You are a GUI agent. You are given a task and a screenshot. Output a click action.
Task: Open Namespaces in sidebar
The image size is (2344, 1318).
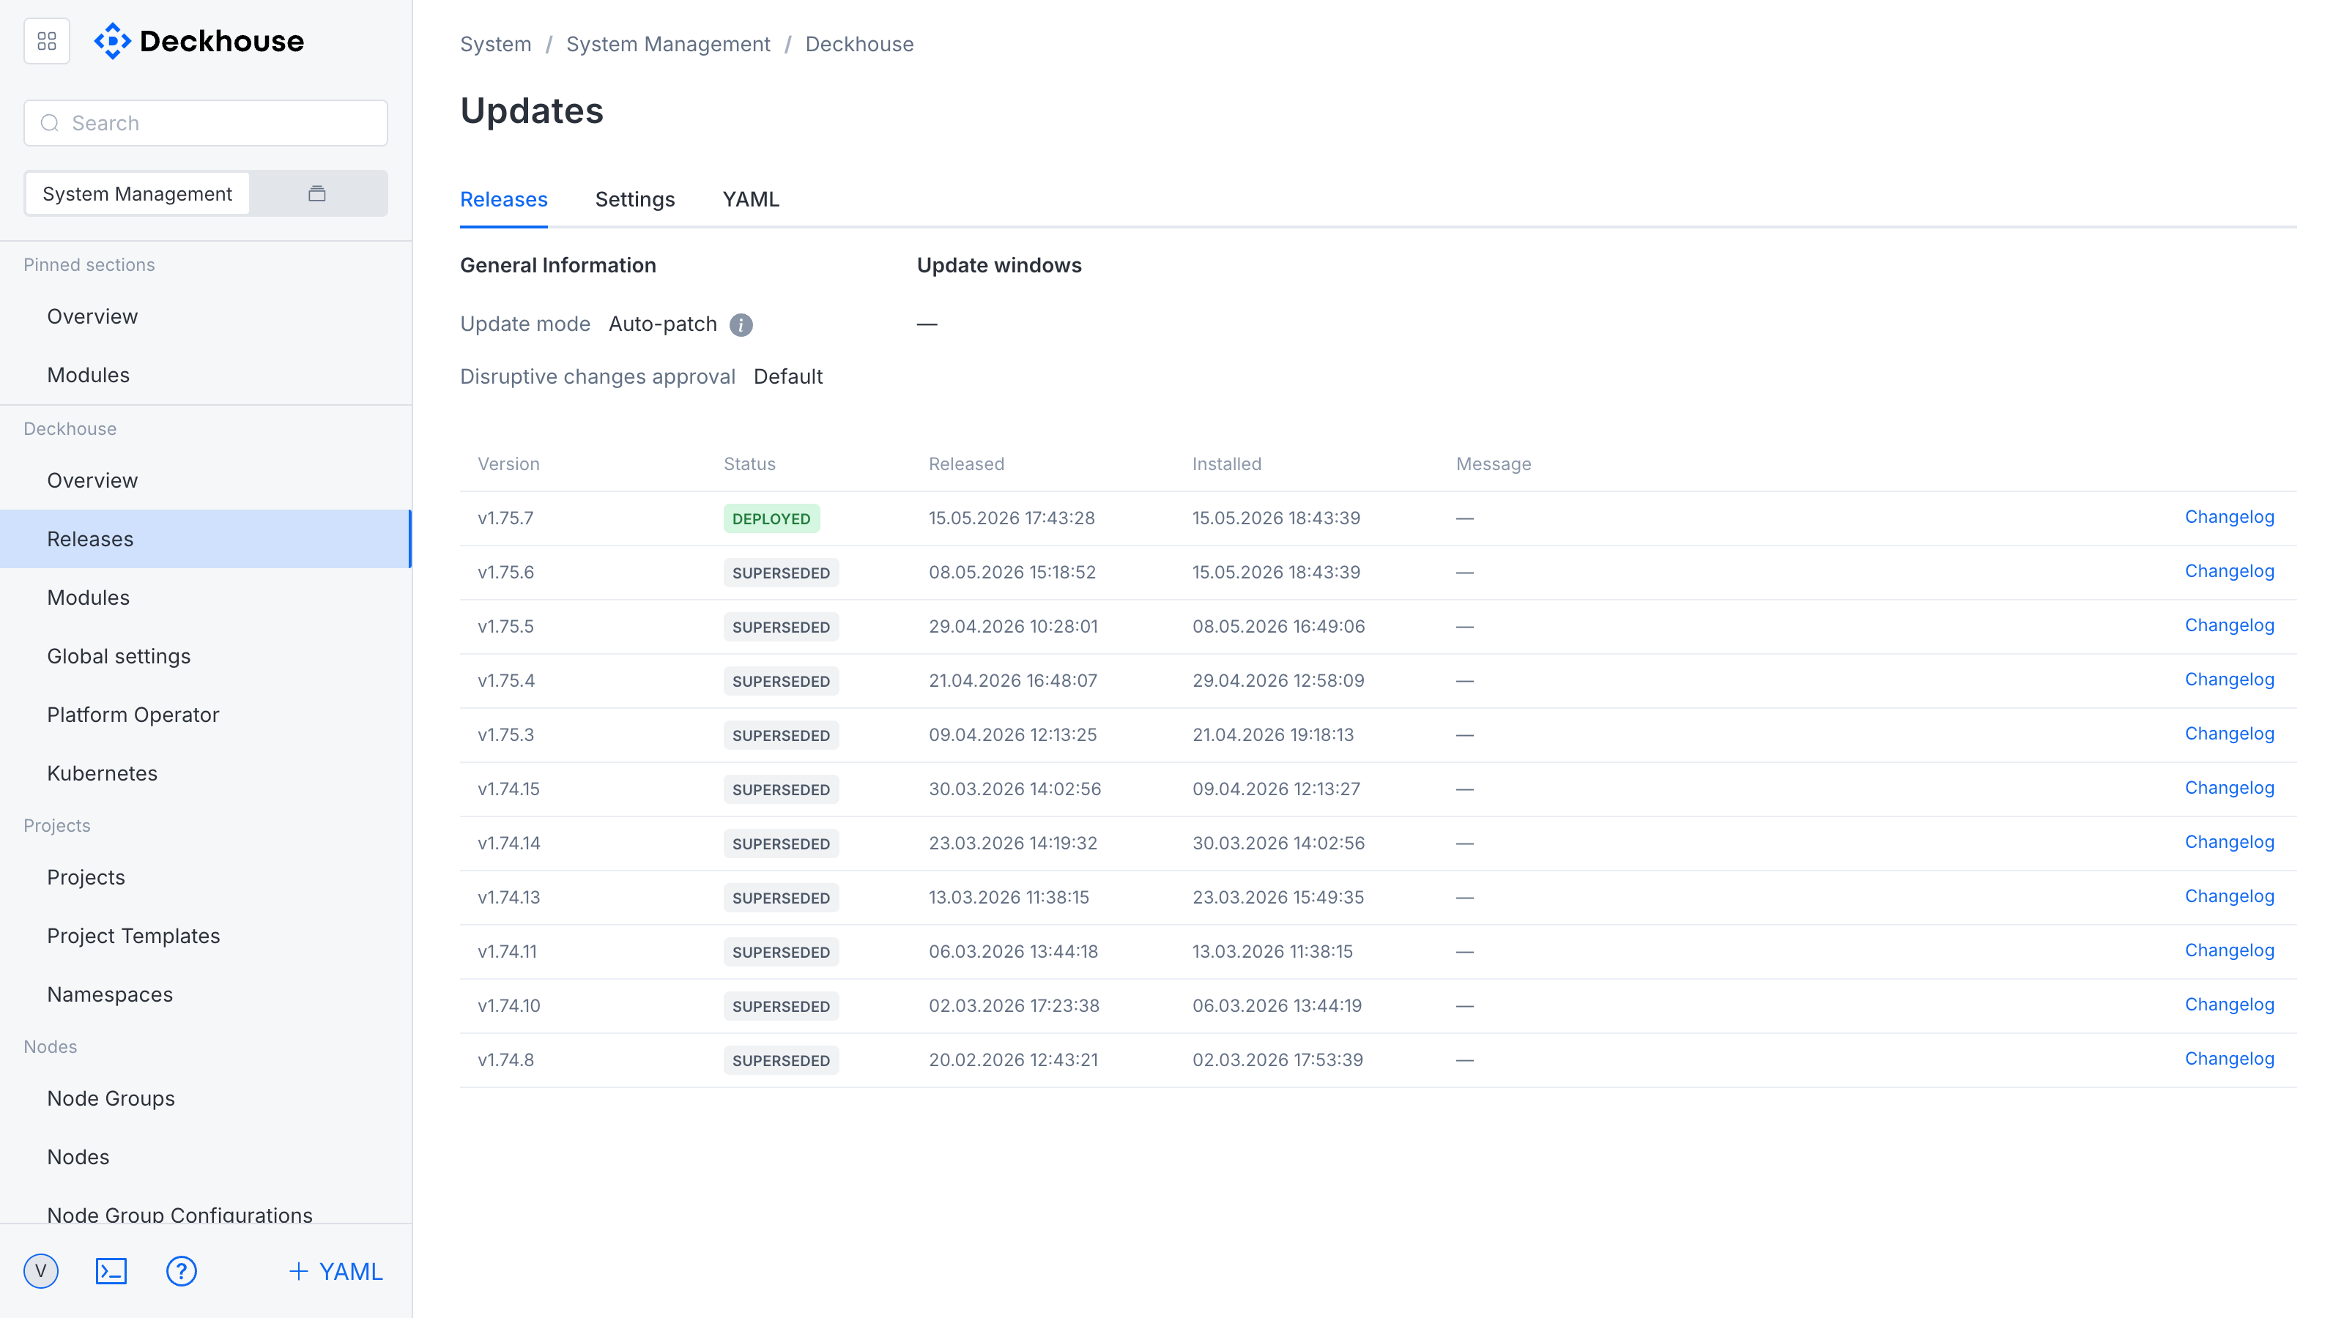point(206,994)
